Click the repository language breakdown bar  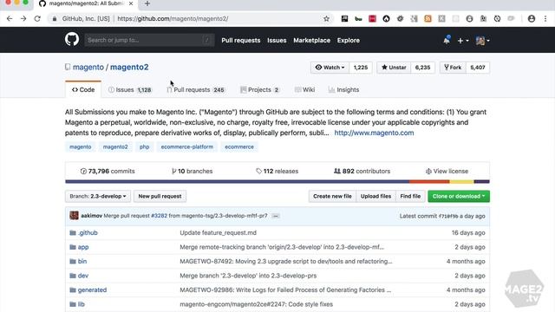coord(277,182)
